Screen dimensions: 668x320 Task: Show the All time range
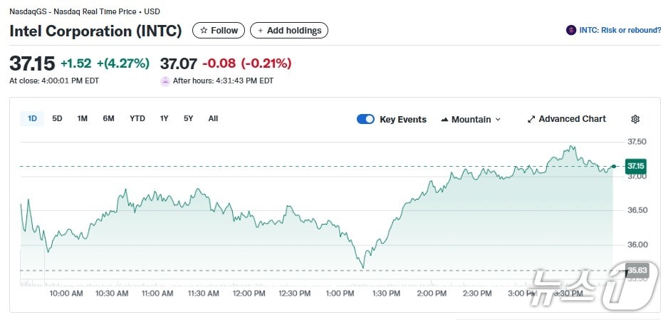pyautogui.click(x=213, y=118)
